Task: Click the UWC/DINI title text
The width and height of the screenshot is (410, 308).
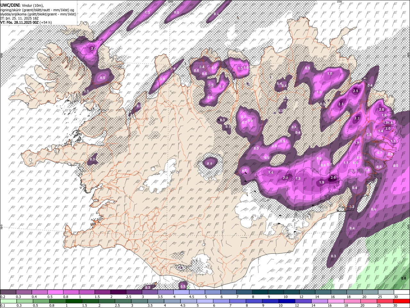Action: (x=10, y=5)
